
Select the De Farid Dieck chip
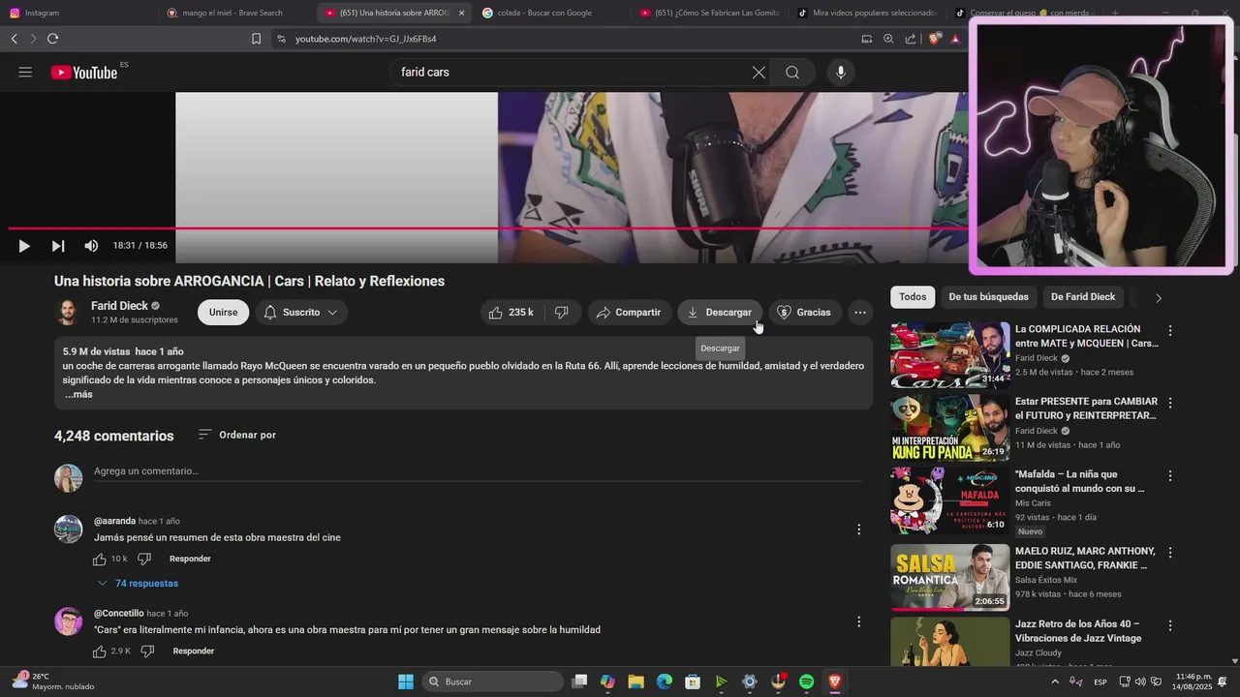1083,297
